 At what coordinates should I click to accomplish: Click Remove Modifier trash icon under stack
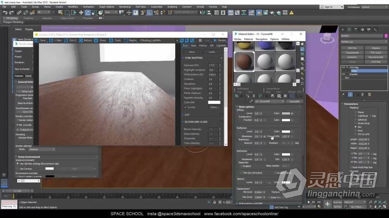click(x=363, y=94)
